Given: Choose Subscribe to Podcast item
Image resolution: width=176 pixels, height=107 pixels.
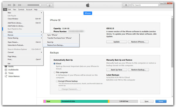Looking at the screenshot, I should coord(23,45).
